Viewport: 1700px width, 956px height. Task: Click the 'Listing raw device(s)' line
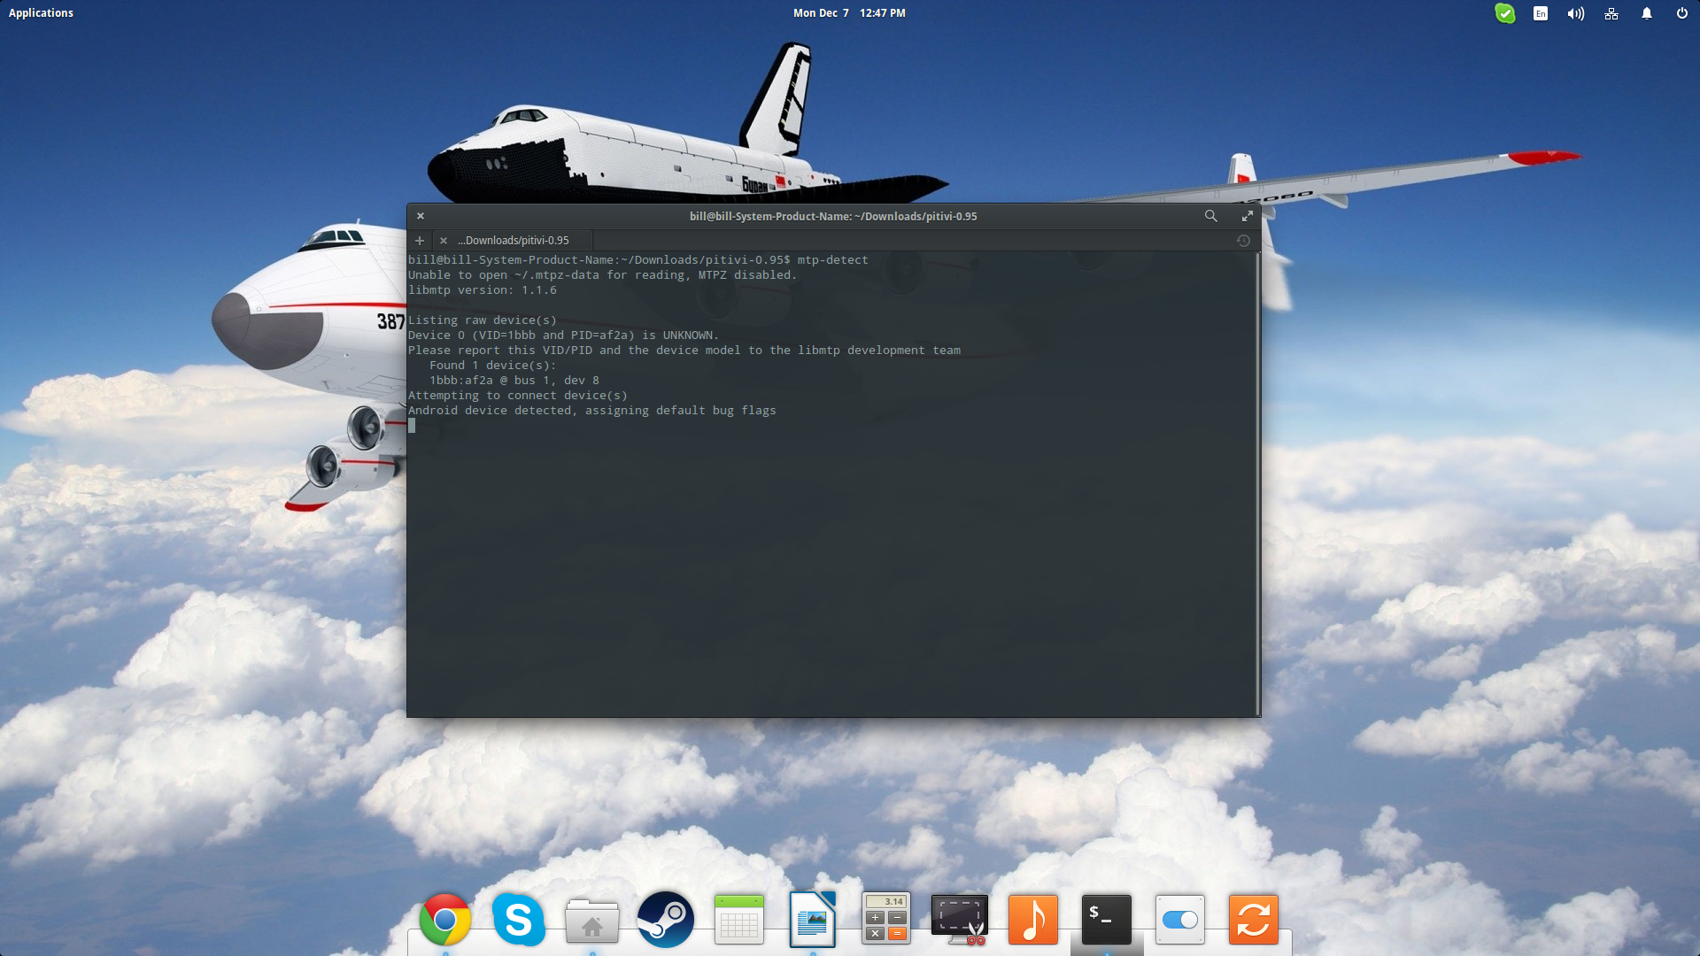[483, 320]
